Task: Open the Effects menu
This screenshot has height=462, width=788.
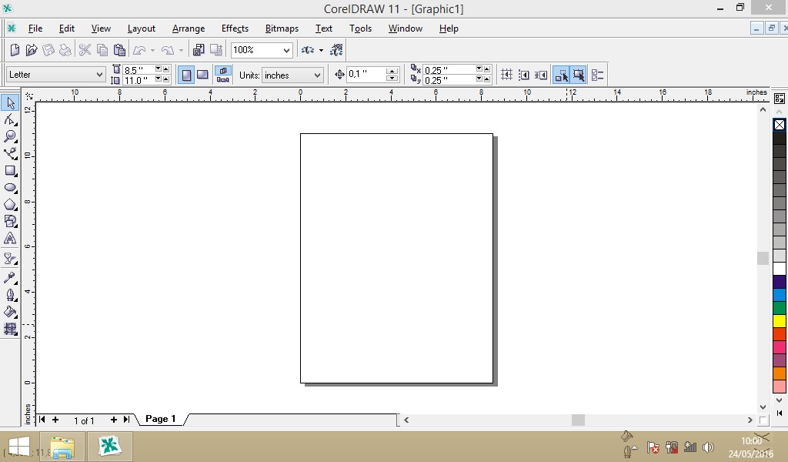Action: click(235, 28)
